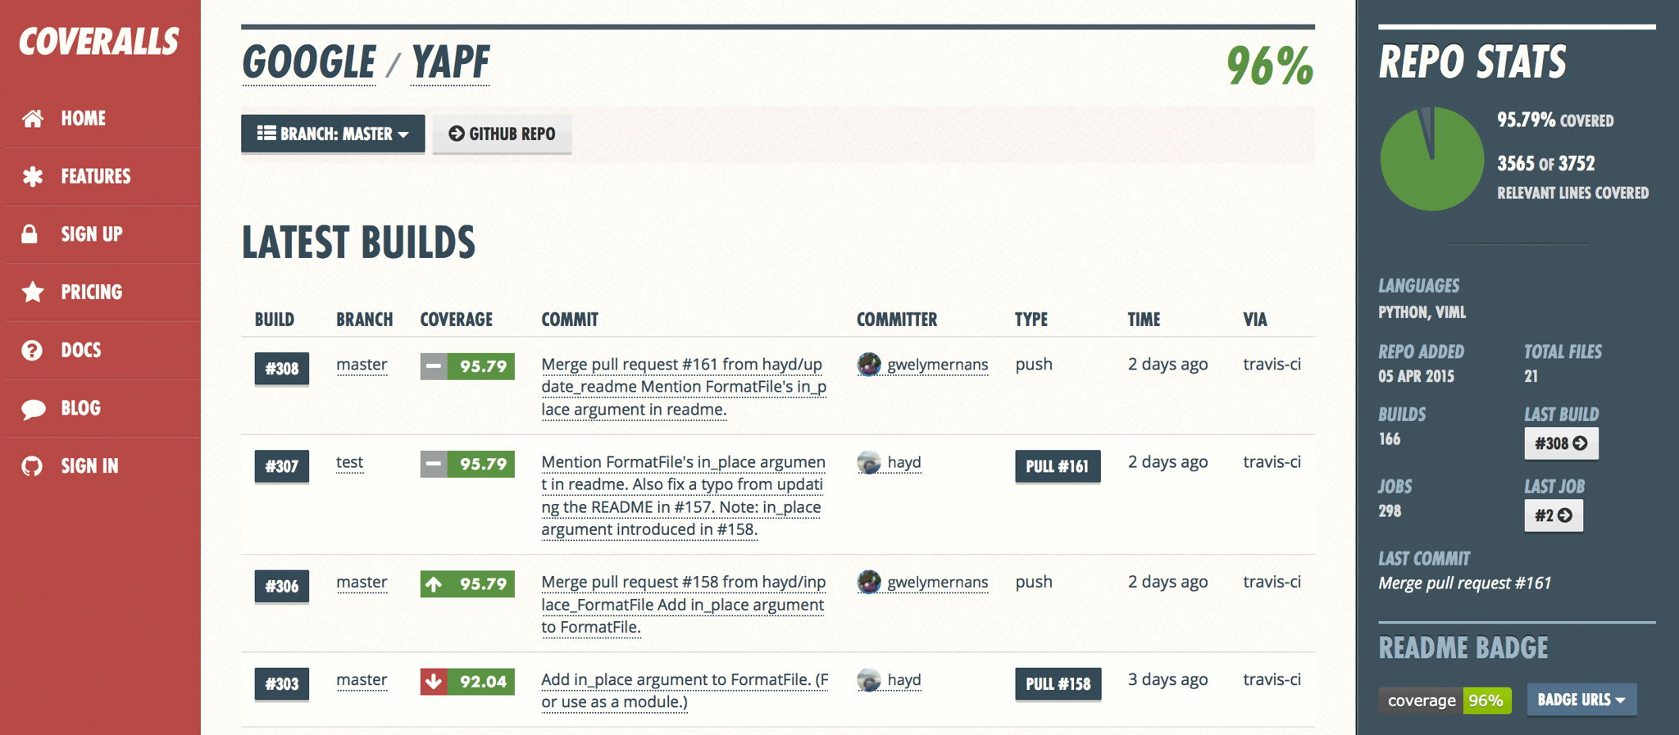The height and width of the screenshot is (735, 1679).
Task: Expand the Branch: Master dropdown
Action: [333, 134]
